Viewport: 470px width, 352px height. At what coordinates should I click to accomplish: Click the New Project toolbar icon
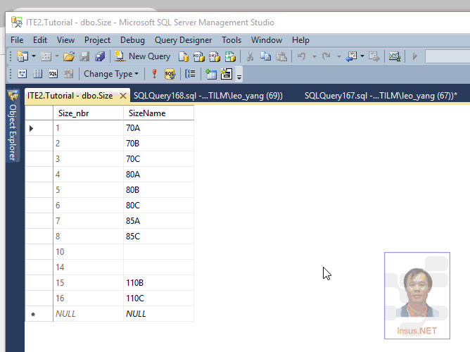(23, 56)
